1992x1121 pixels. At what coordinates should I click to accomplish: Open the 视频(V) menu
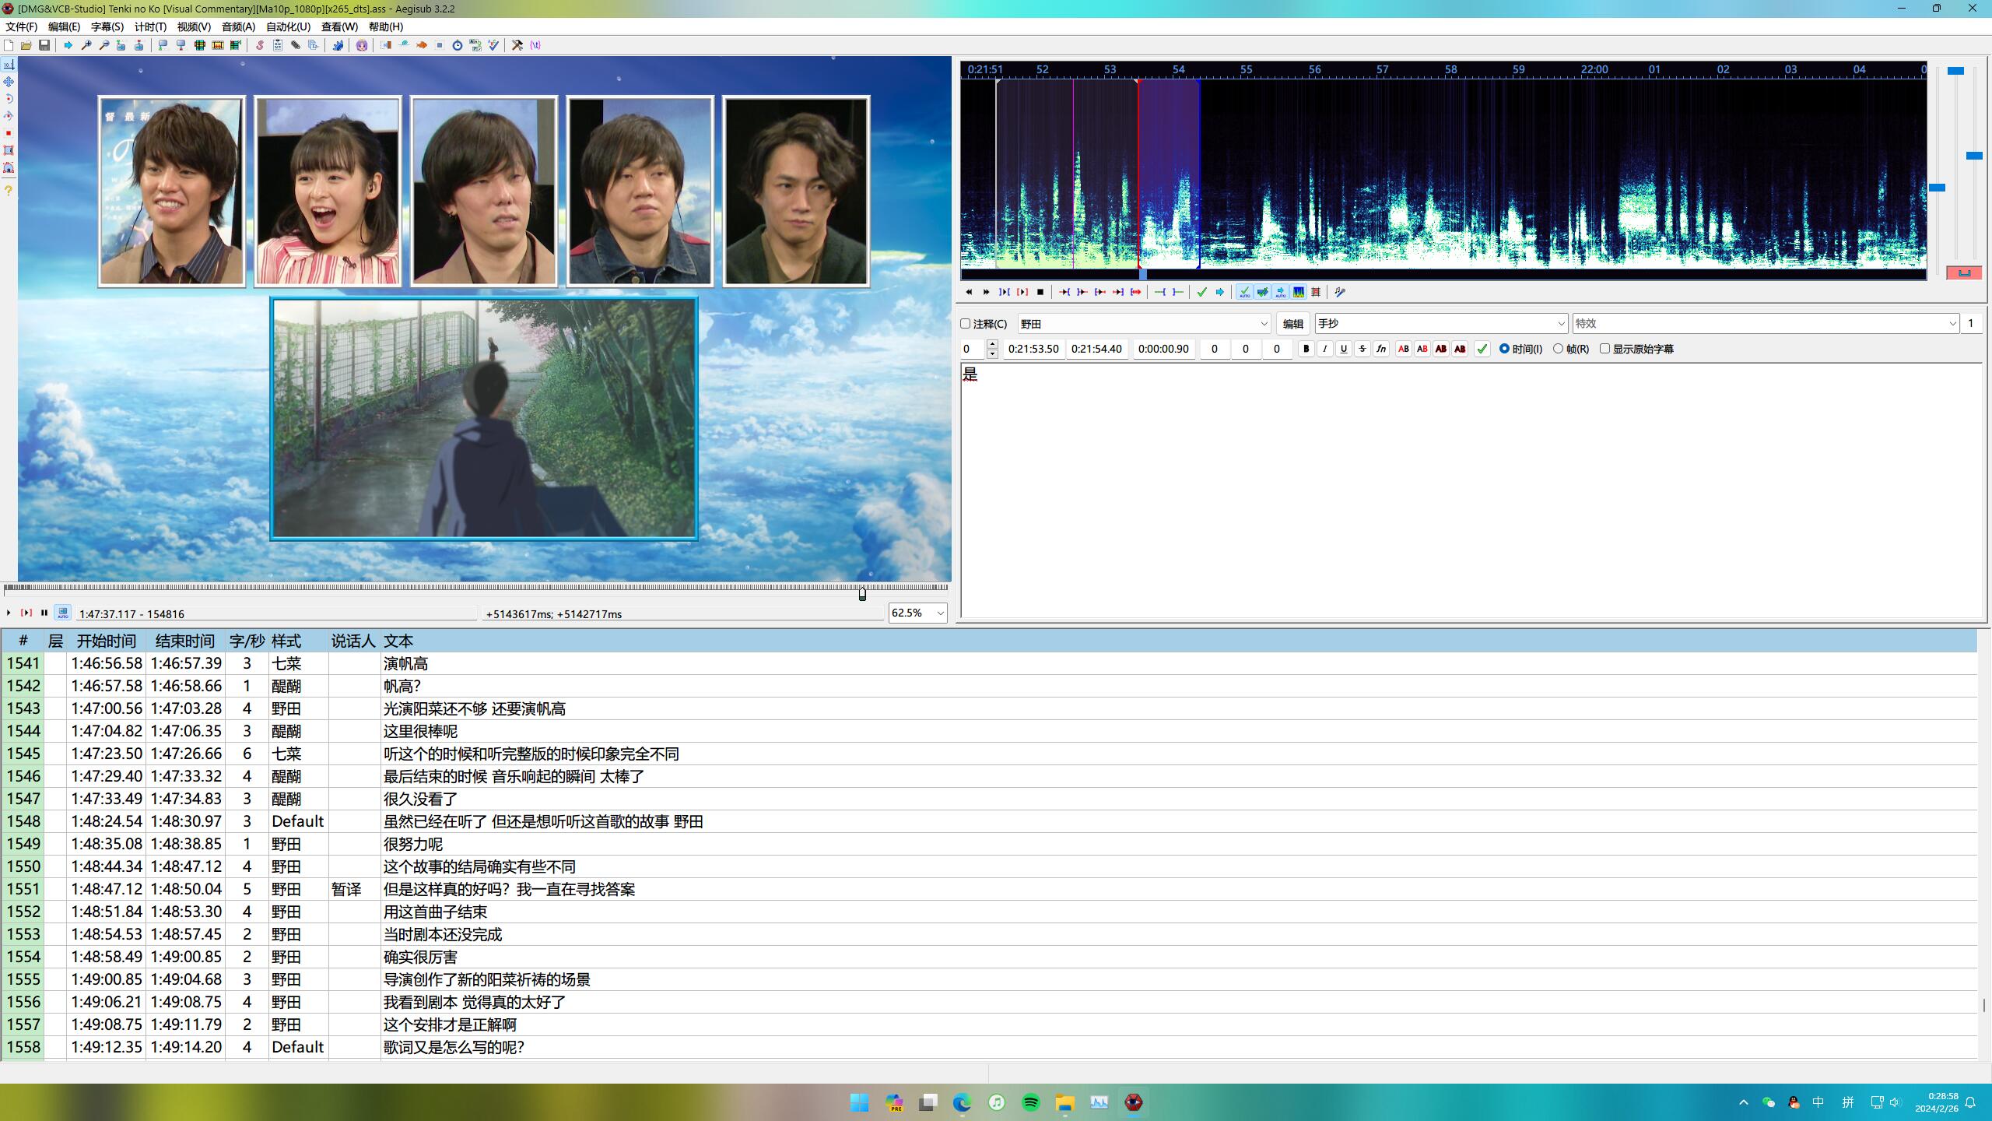[x=194, y=26]
